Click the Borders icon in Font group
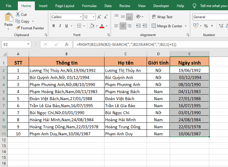228x167 pixels. pos(79,26)
